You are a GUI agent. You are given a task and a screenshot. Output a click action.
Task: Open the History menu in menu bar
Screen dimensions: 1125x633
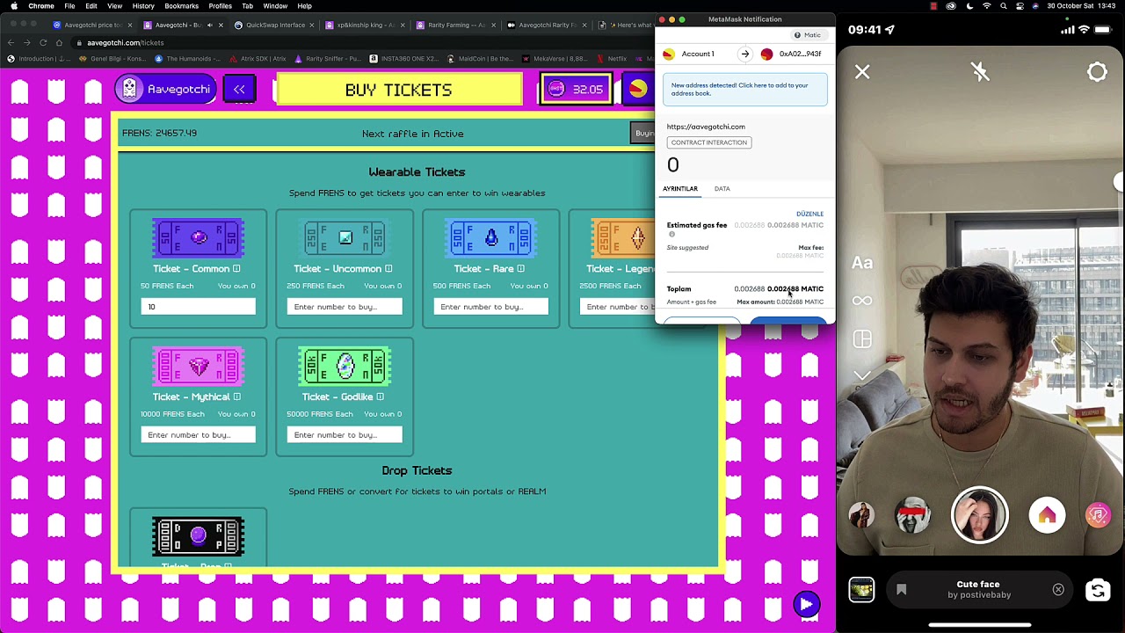click(142, 6)
